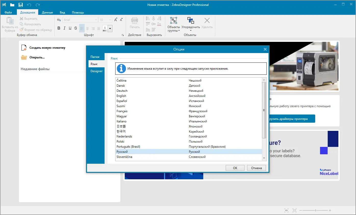Click the Print (Печать) icon

pos(134,21)
